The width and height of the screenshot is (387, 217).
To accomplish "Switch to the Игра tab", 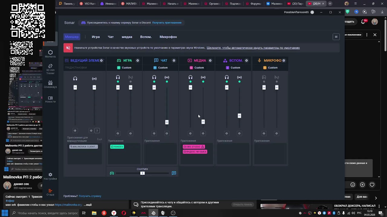I will (x=96, y=37).
